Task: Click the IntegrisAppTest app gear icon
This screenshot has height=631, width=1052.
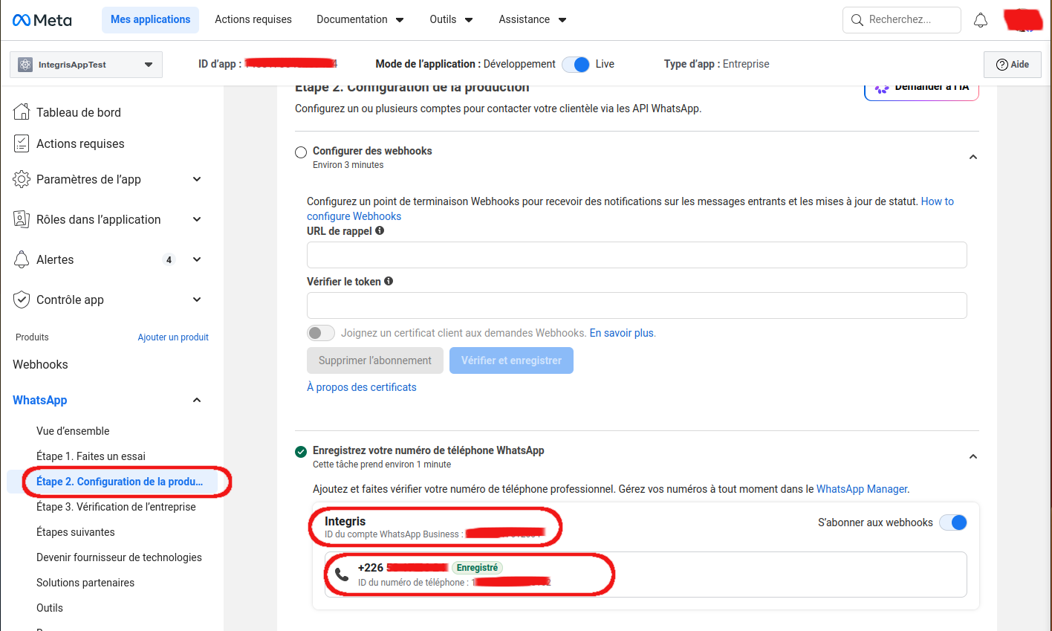Action: coord(25,65)
